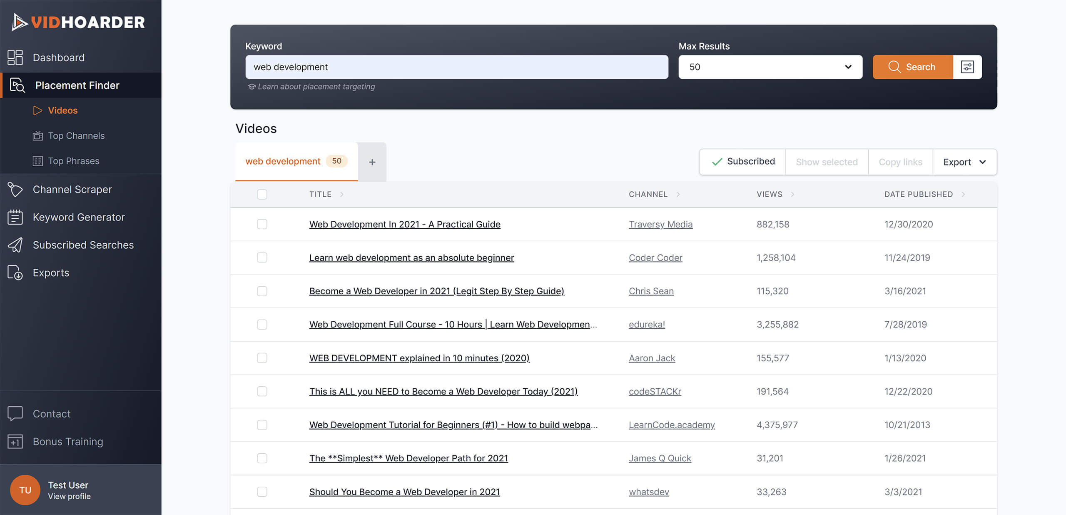Open Bonus Training section
The width and height of the screenshot is (1066, 515).
tap(68, 441)
